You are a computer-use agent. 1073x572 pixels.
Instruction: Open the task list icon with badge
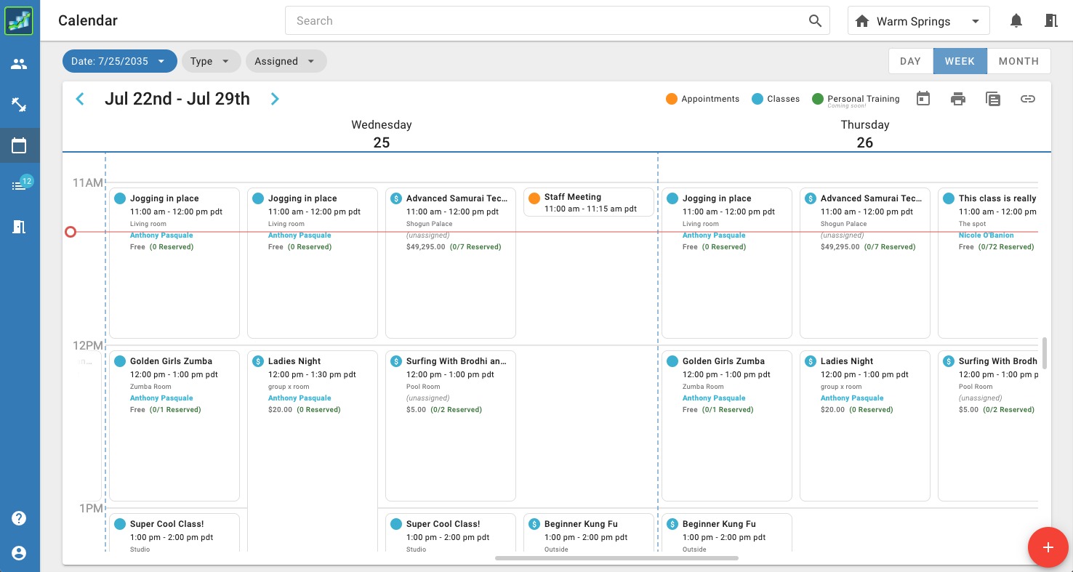coord(19,186)
